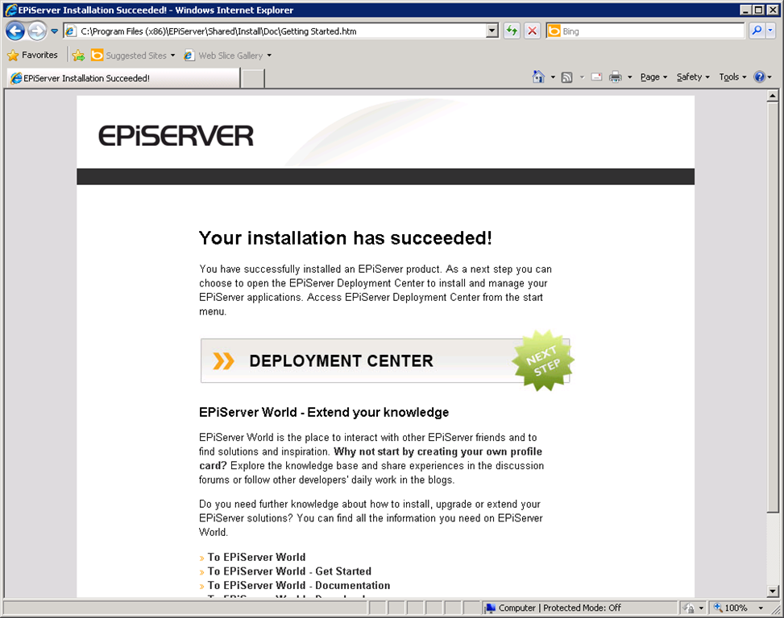The width and height of the screenshot is (784, 618).
Task: Add to Favorites bar star icon
Action: (78, 56)
